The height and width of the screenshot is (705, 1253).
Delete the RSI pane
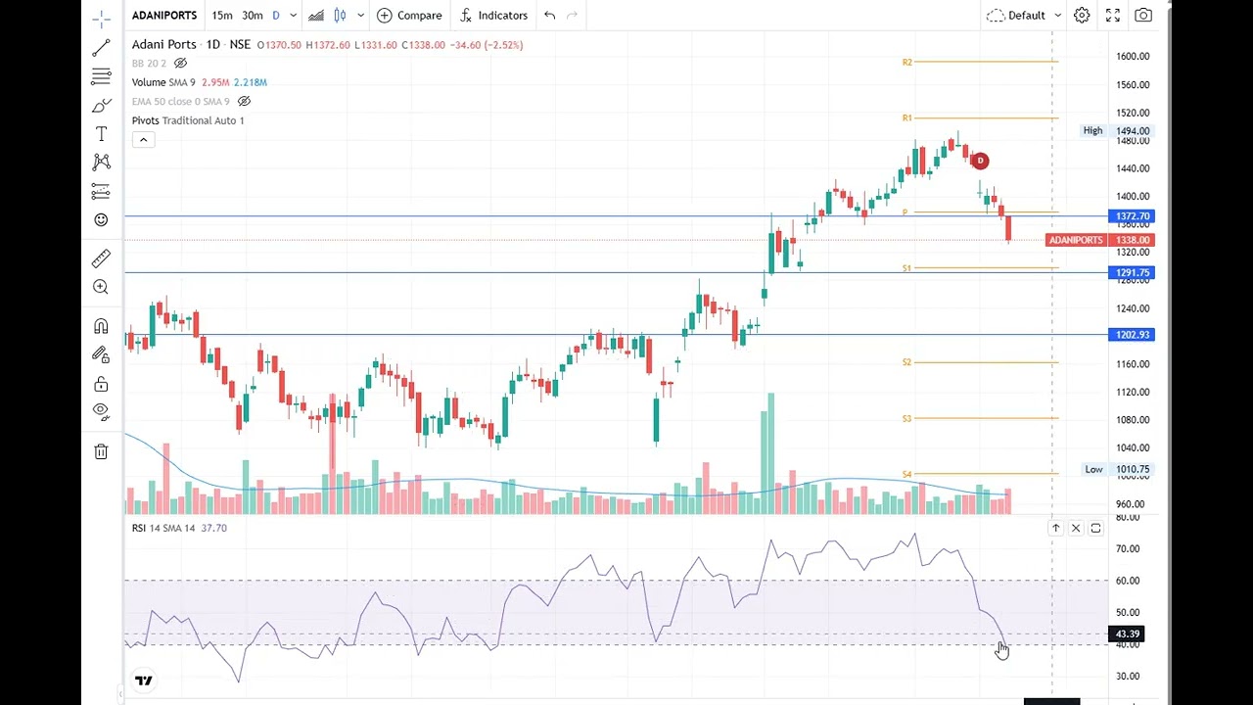click(1076, 529)
